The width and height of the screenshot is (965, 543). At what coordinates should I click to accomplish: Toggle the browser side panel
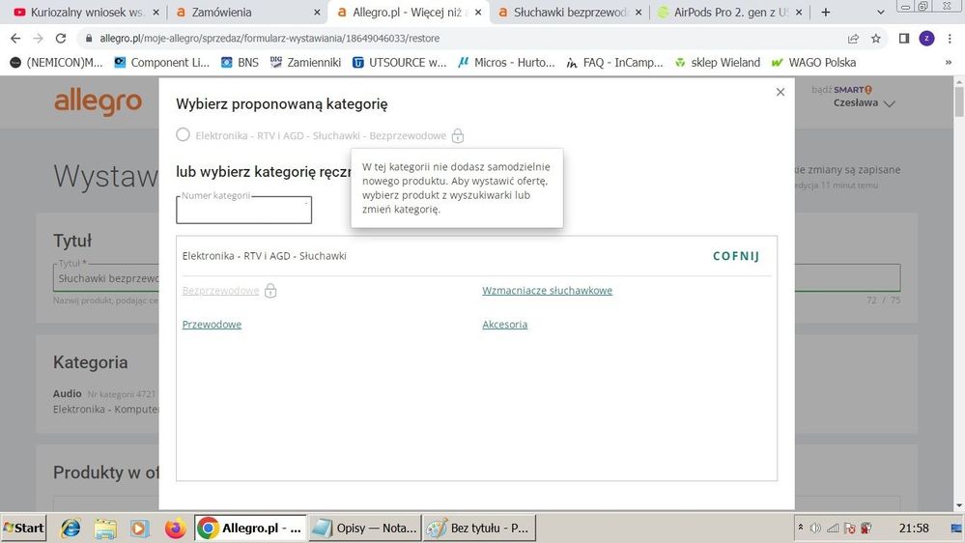tap(904, 39)
